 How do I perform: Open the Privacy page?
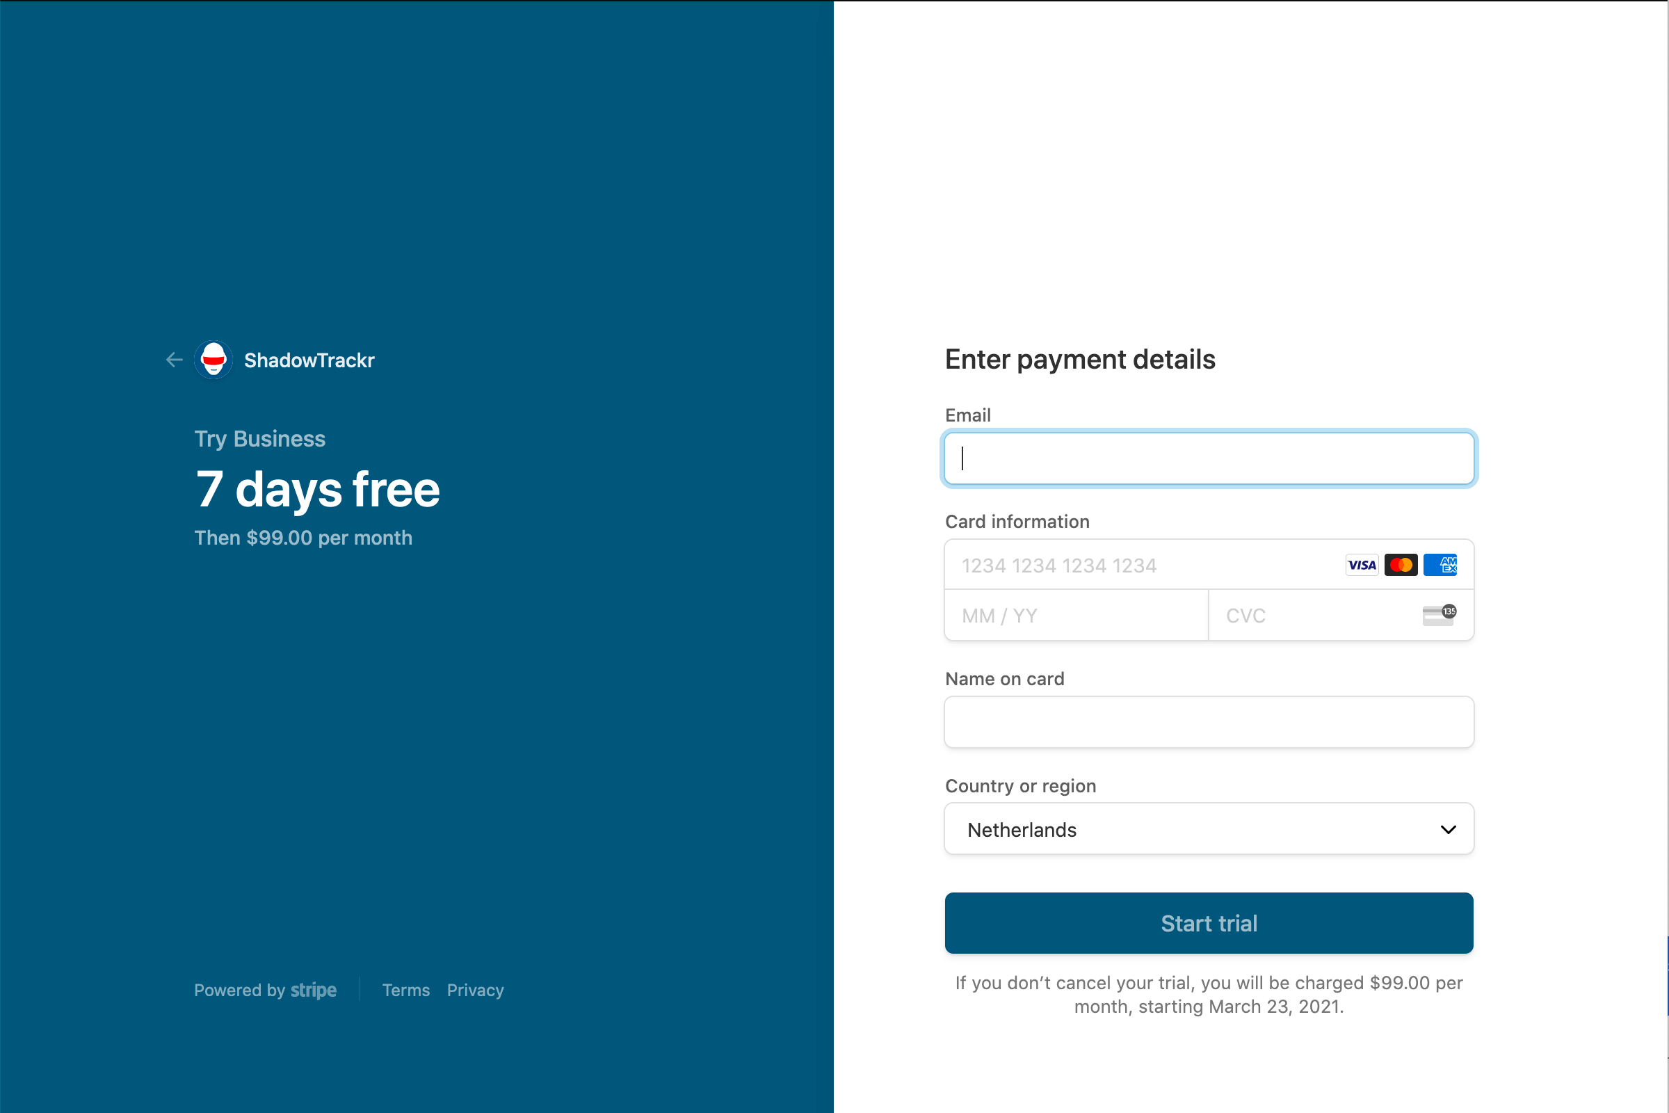coord(475,990)
